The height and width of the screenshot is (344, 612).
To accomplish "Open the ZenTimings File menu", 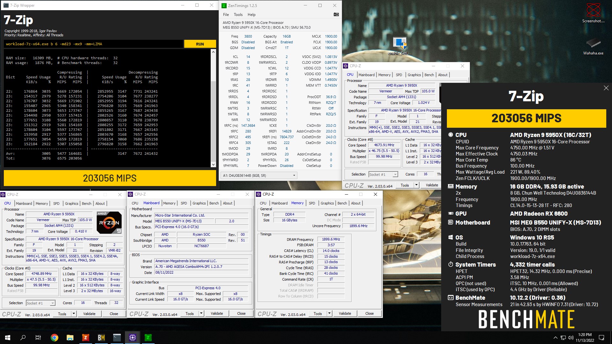I will coord(226,15).
